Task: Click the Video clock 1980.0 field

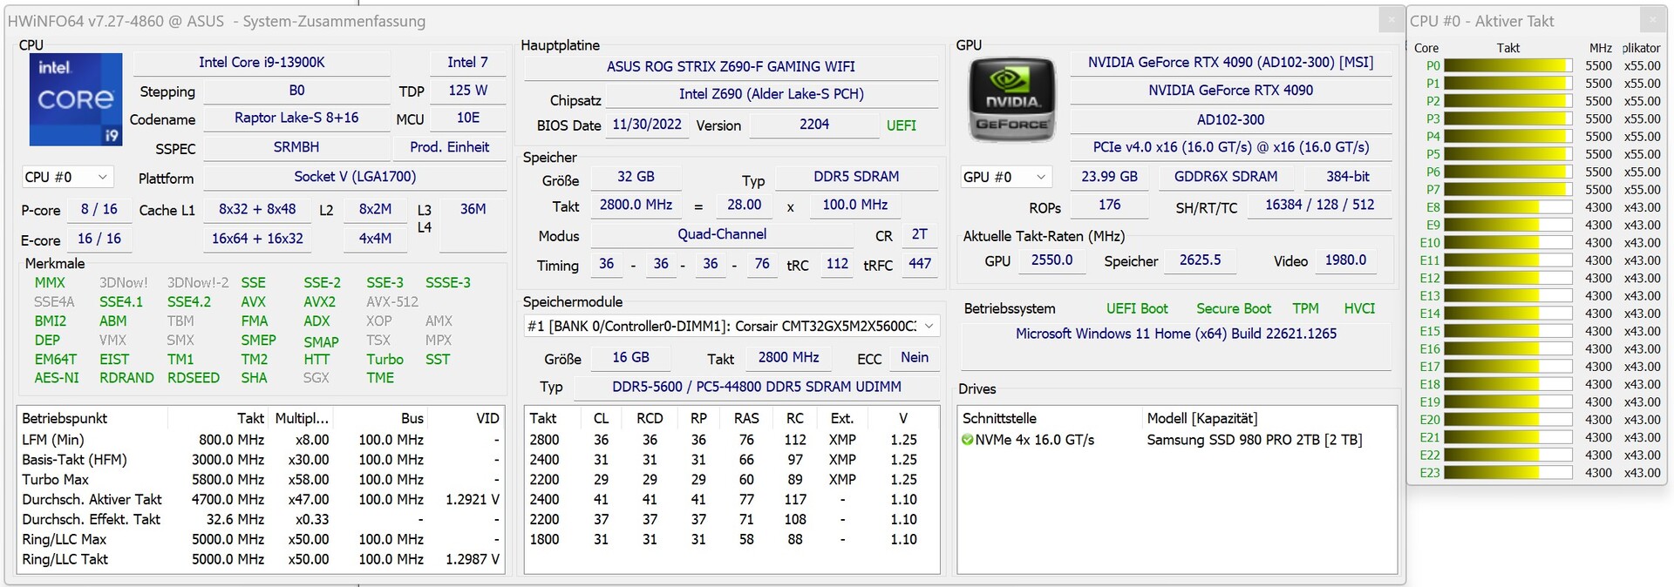Action: [1345, 260]
